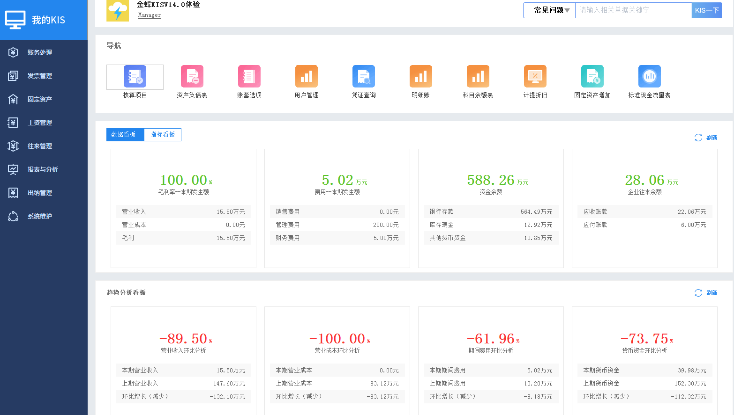Click the 营业收入环比分析 -89.50% figure
The width and height of the screenshot is (734, 415).
tap(186, 339)
